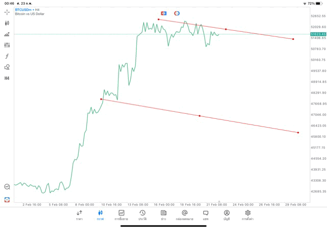Activate the crosshair cursor tool
The image size is (327, 229).
click(7, 12)
